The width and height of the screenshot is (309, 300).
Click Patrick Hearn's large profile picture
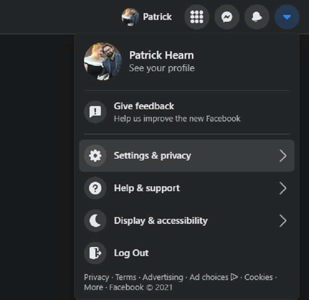point(103,61)
